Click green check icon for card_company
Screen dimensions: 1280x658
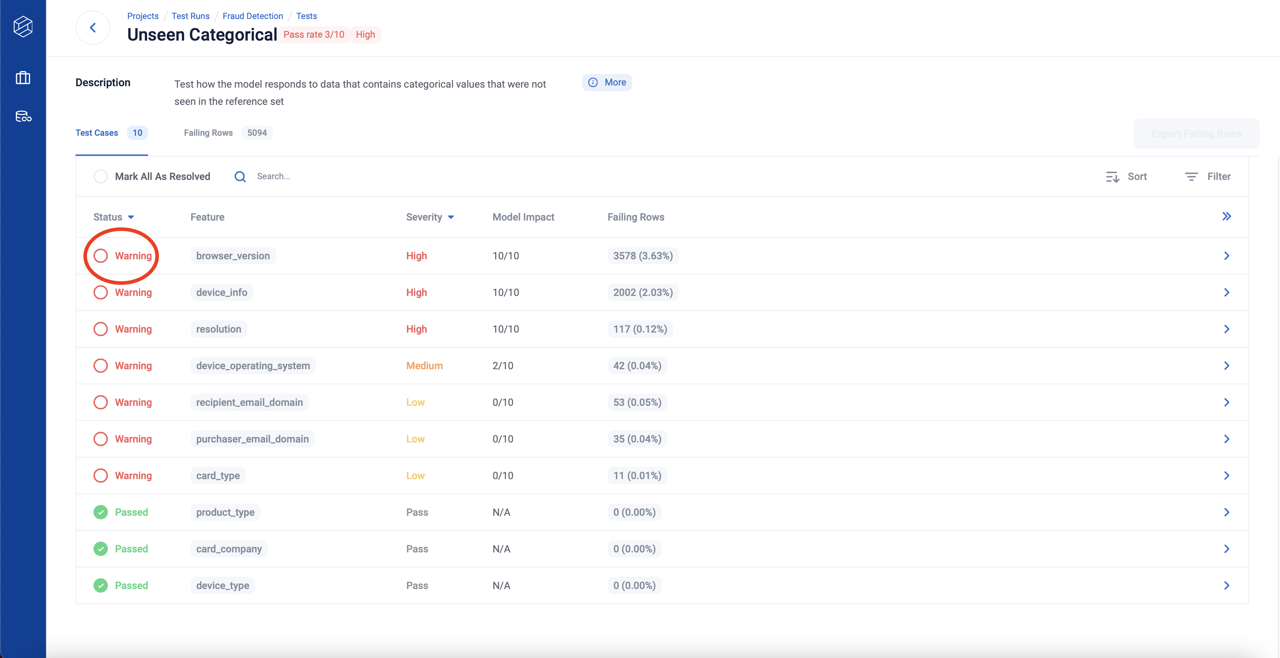tap(100, 549)
